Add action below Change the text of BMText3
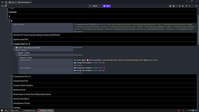 tap(78, 31)
